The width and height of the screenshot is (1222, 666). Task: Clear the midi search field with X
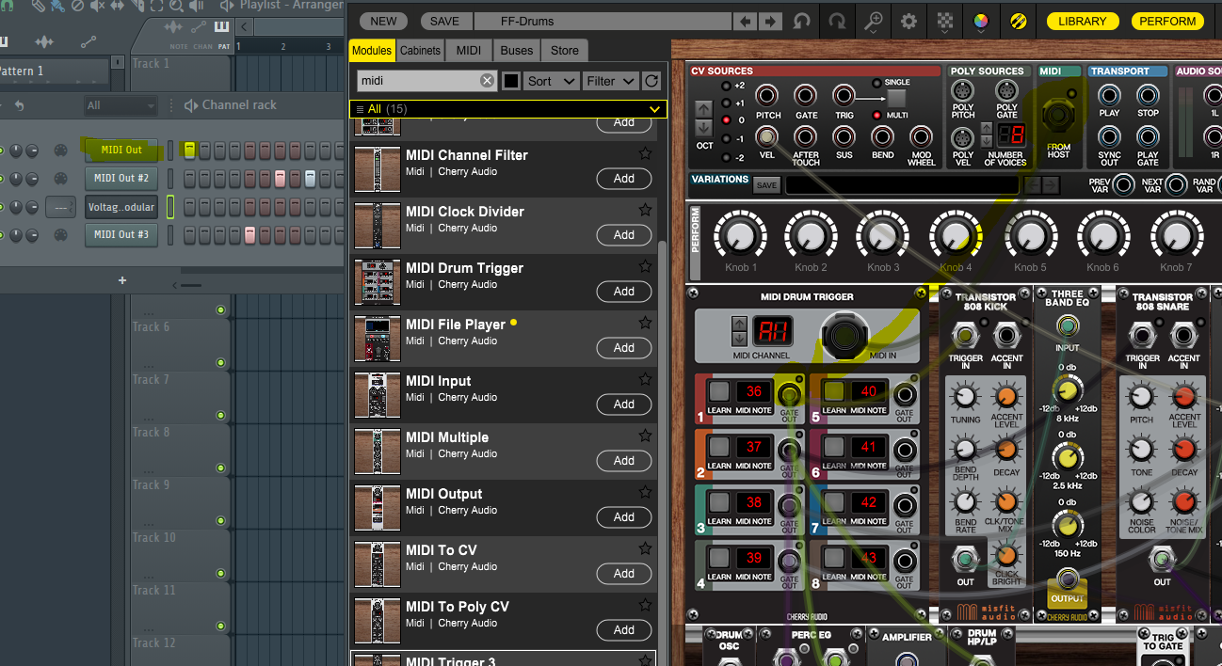487,81
